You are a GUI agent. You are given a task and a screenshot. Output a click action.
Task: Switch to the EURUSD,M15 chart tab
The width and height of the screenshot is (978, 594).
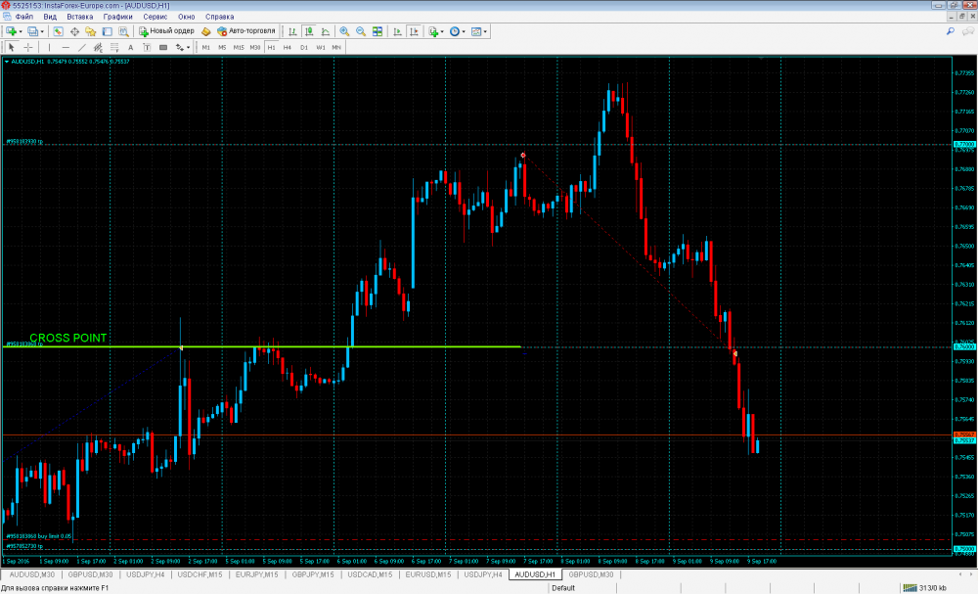pos(428,574)
